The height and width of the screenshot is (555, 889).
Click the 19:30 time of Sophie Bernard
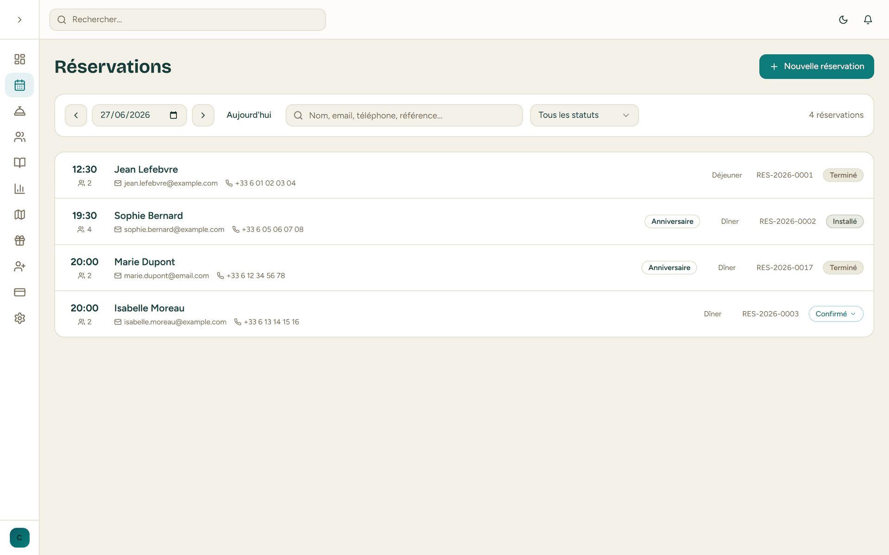point(84,216)
